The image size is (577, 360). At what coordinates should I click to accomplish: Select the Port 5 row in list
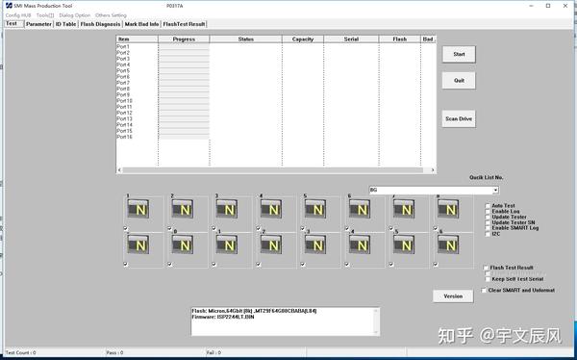click(x=276, y=70)
